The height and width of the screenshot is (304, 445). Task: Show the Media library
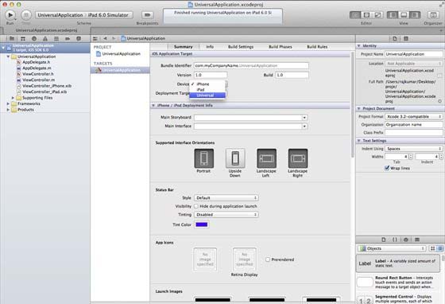pos(417,240)
